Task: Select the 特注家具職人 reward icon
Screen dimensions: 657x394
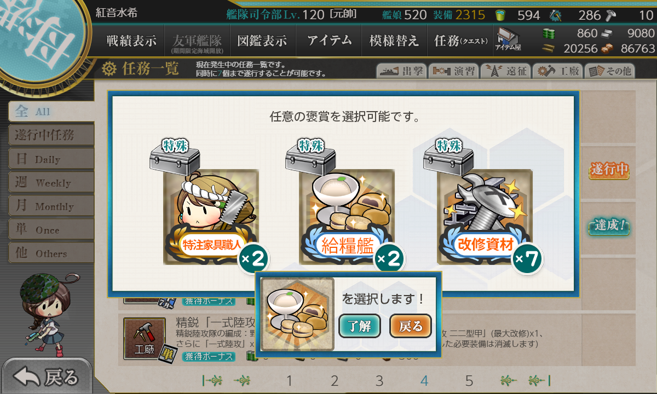Action: pyautogui.click(x=211, y=217)
